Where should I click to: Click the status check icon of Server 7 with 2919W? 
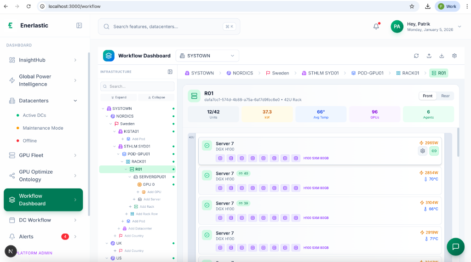pos(207,235)
